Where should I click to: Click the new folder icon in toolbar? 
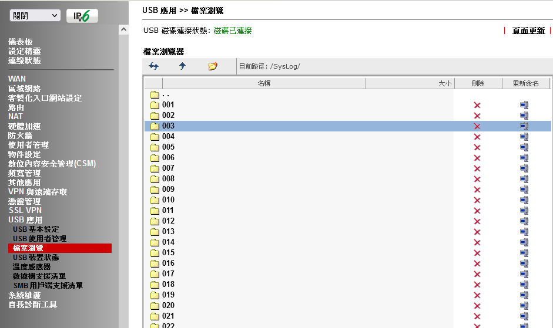coord(213,66)
